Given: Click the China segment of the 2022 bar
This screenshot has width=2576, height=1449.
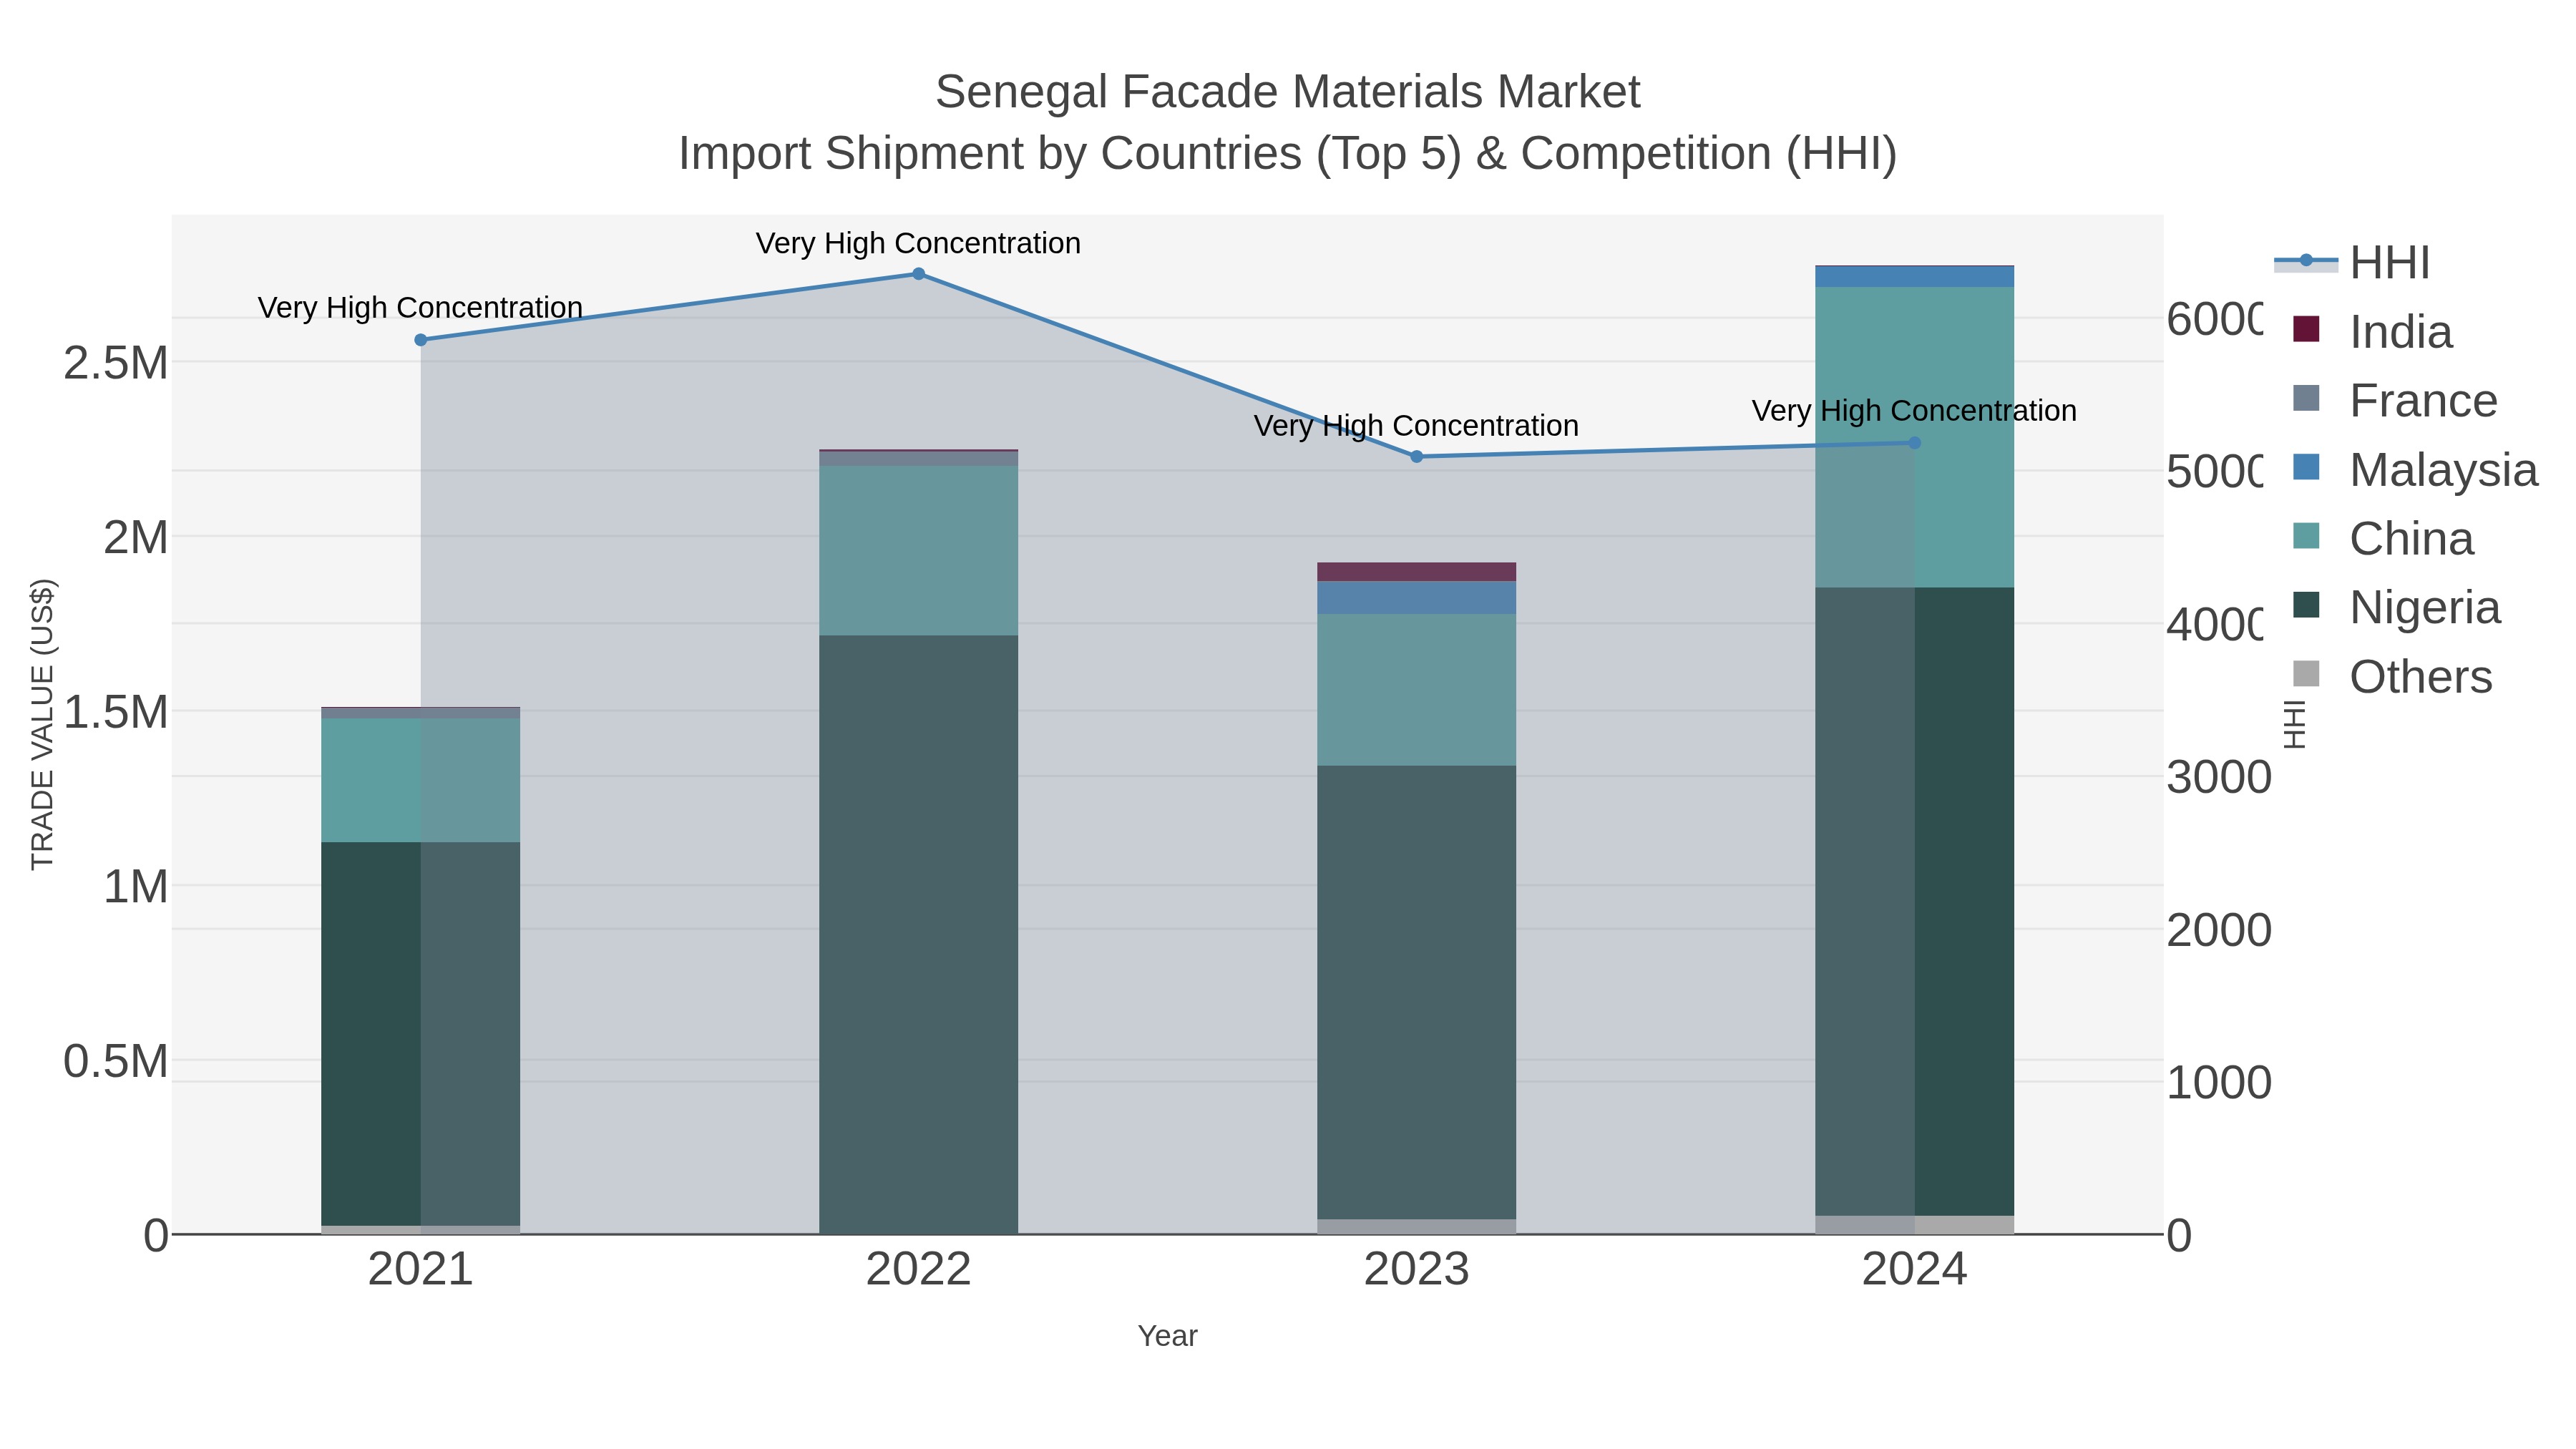Looking at the screenshot, I should pyautogui.click(x=918, y=551).
